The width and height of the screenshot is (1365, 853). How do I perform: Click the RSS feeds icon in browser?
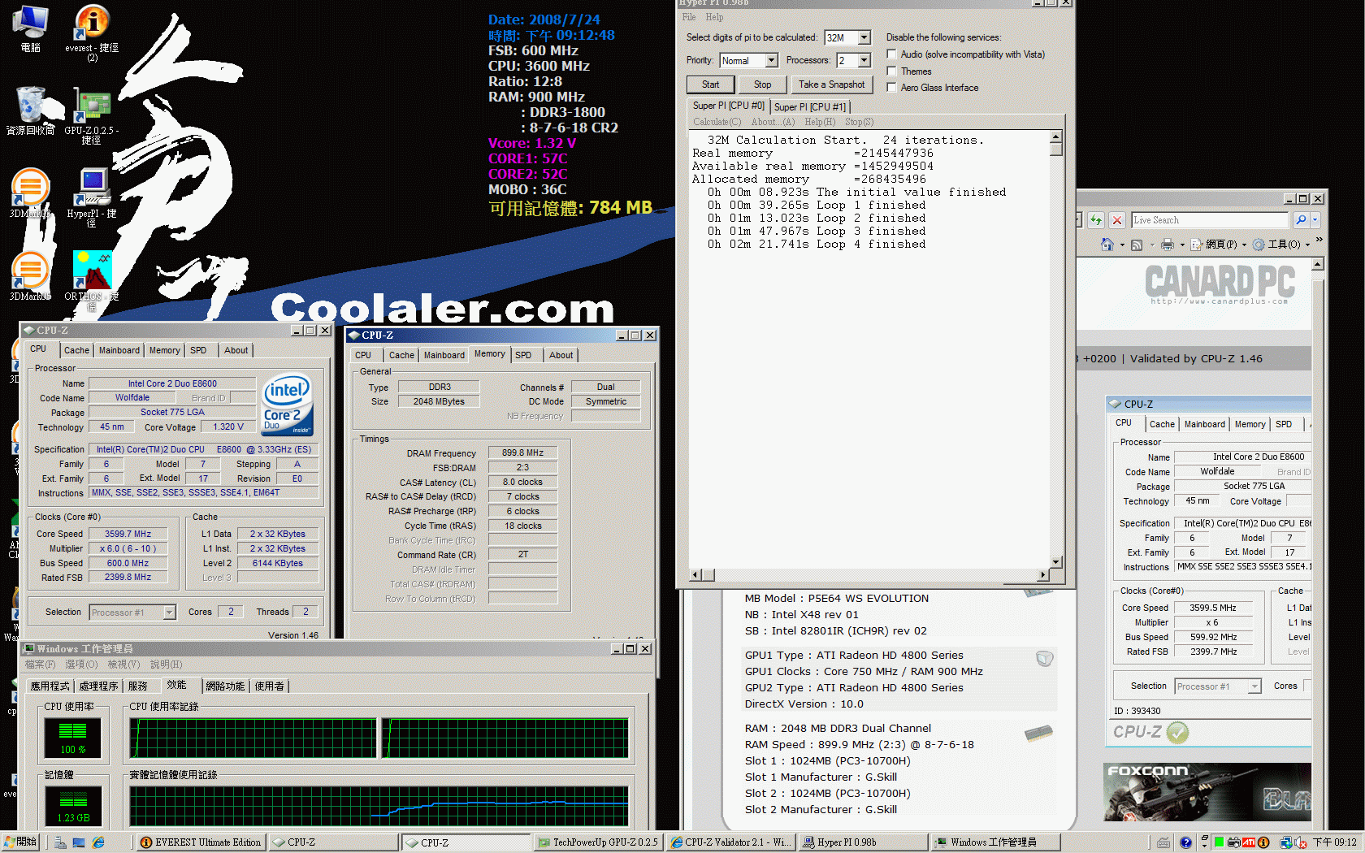pyautogui.click(x=1136, y=245)
